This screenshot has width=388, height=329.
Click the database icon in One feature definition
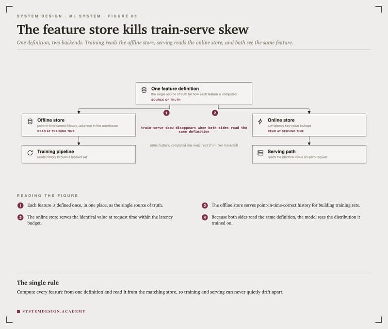144,90
